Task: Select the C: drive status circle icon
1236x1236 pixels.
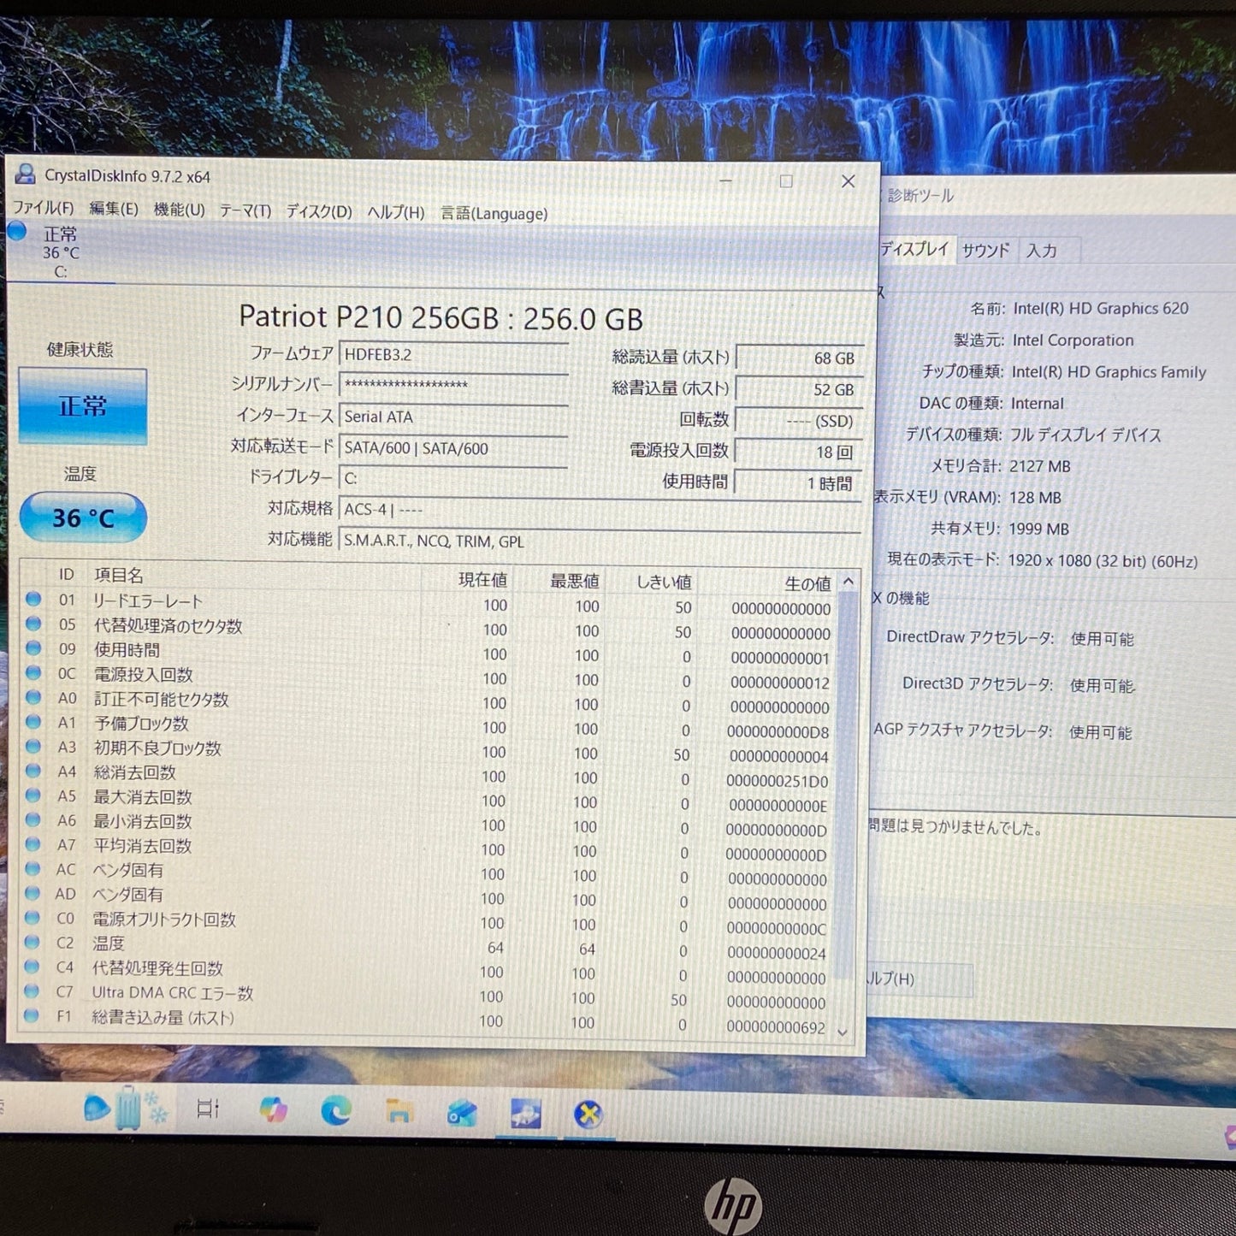Action: (x=16, y=231)
